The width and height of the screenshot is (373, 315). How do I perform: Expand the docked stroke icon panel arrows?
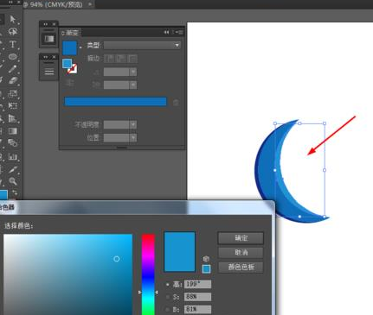pos(46,57)
